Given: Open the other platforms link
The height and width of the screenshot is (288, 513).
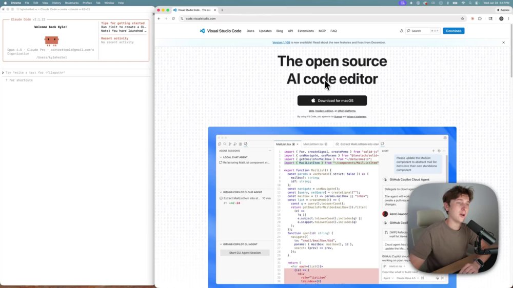Looking at the screenshot, I should pyautogui.click(x=346, y=111).
